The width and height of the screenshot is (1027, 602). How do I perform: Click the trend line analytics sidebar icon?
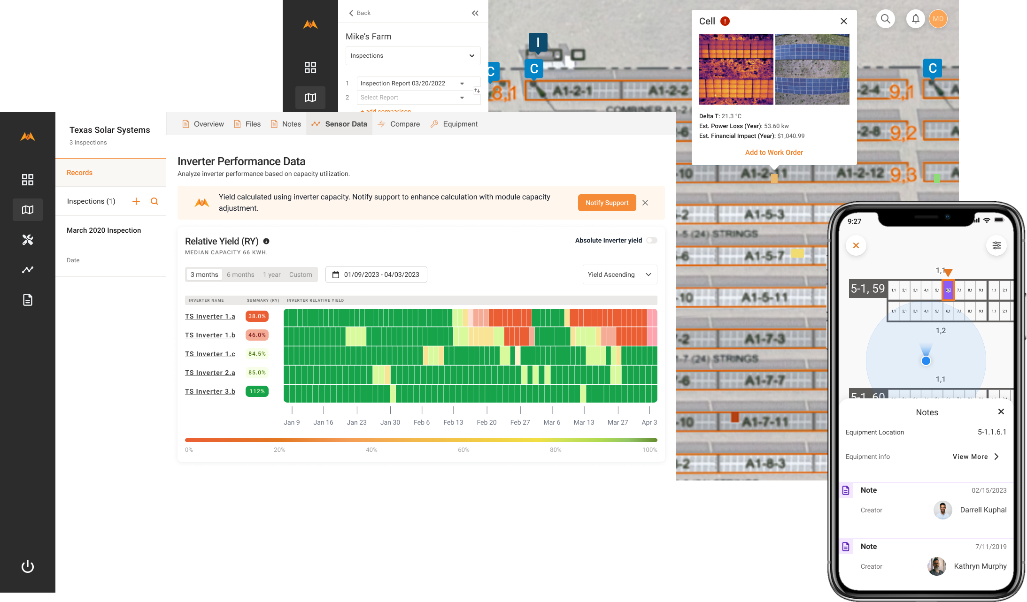pos(28,270)
